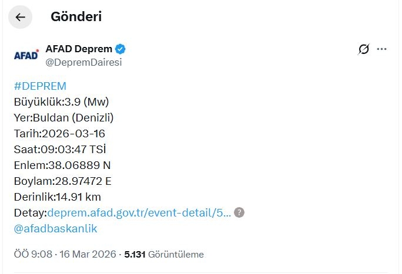Click the blue verified badge next to AFAD Deprem
Screen dimensions: 402x274
pyautogui.click(x=120, y=49)
